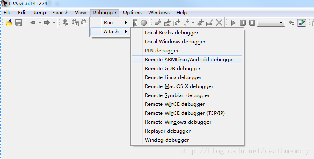Expand the Attach submenu
Image resolution: width=314 pixels, height=159 pixels.
[x=111, y=32]
